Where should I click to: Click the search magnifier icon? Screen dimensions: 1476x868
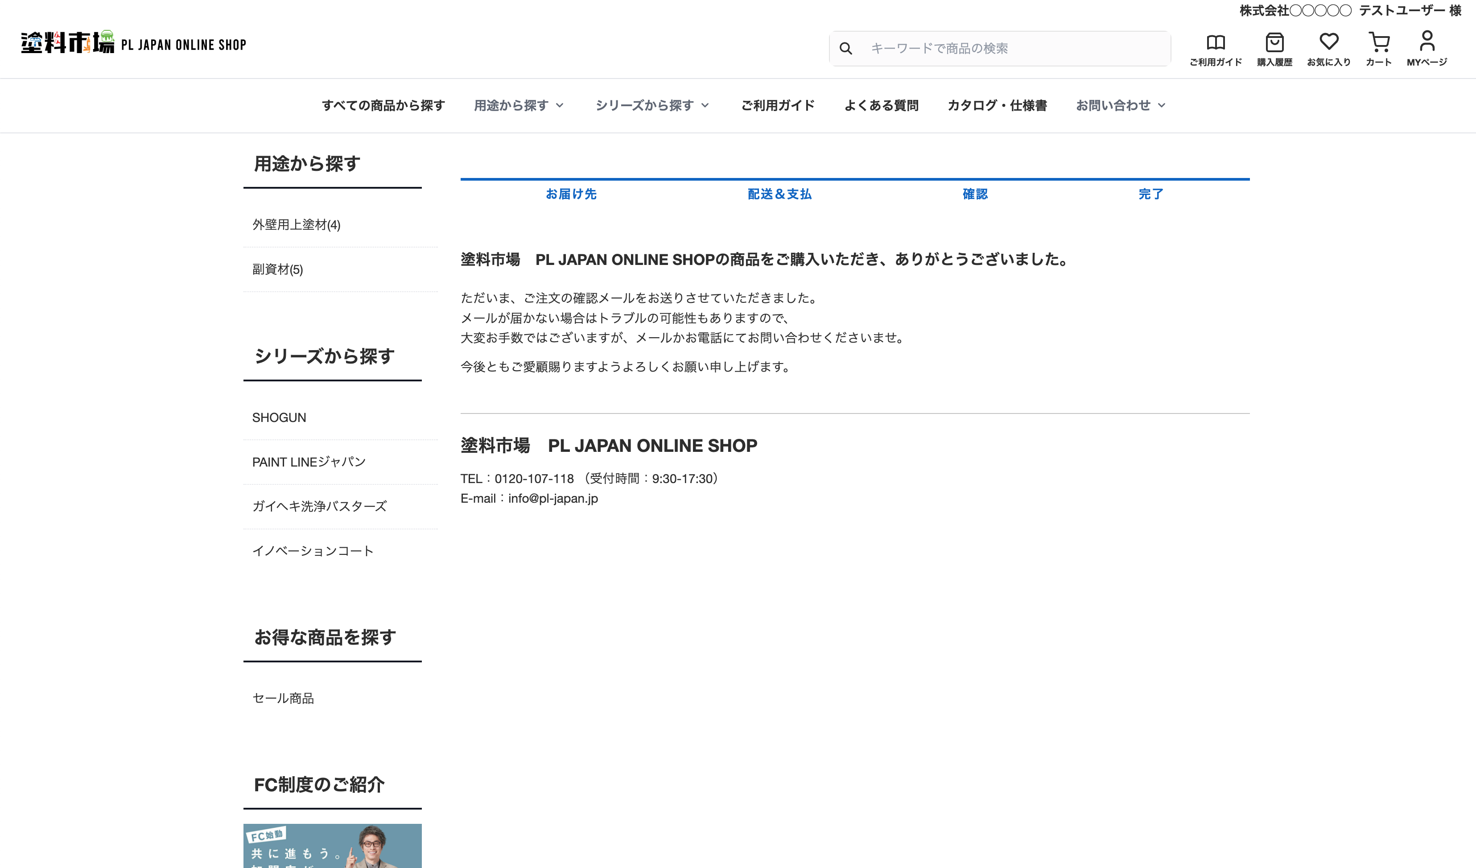pos(845,49)
